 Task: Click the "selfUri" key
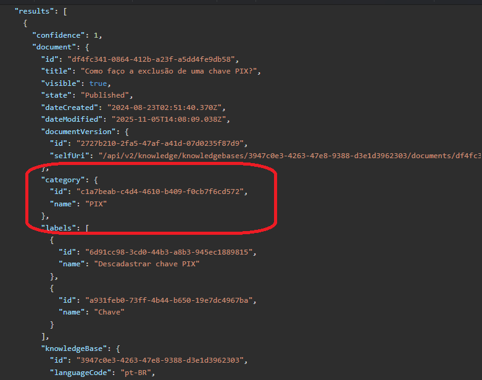coord(70,156)
